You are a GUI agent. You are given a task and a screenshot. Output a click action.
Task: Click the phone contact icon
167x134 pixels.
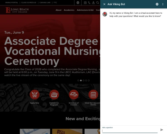pyautogui.click(x=89, y=3)
